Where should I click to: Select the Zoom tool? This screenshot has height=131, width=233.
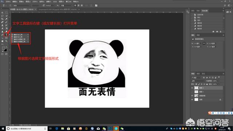click(6, 41)
